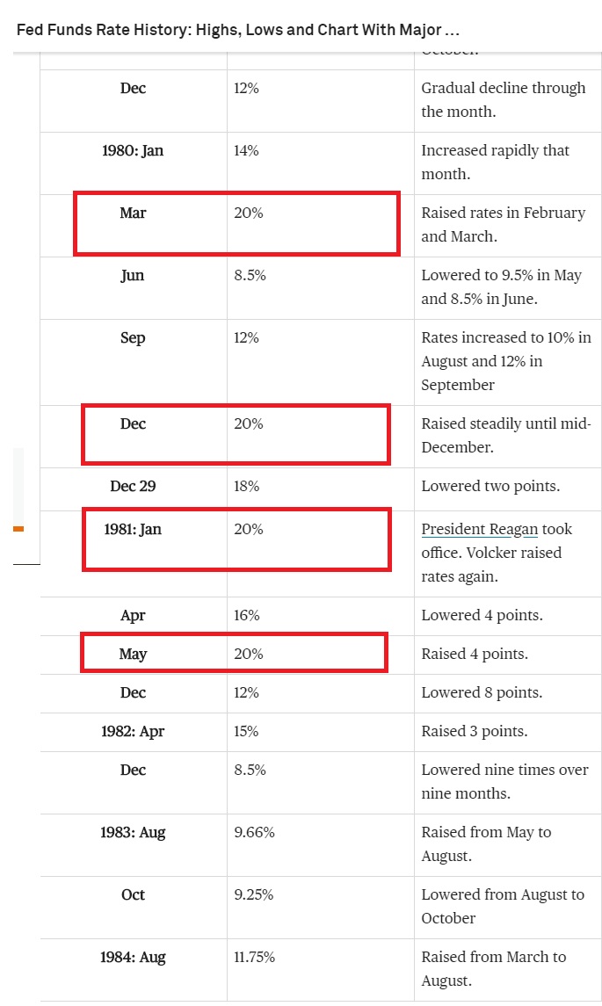Click the Lowered 8 points description

[x=482, y=693]
